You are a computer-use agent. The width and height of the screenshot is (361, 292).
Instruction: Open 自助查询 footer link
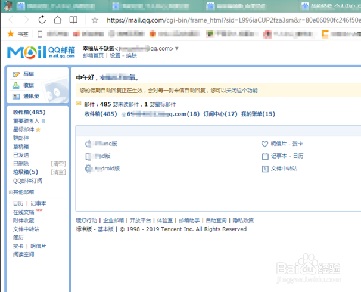[x=216, y=220]
